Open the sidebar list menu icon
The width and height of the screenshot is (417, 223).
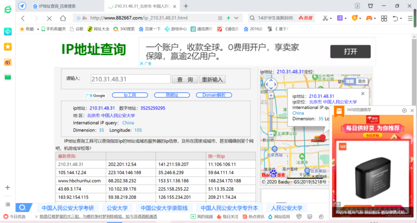(8, 204)
